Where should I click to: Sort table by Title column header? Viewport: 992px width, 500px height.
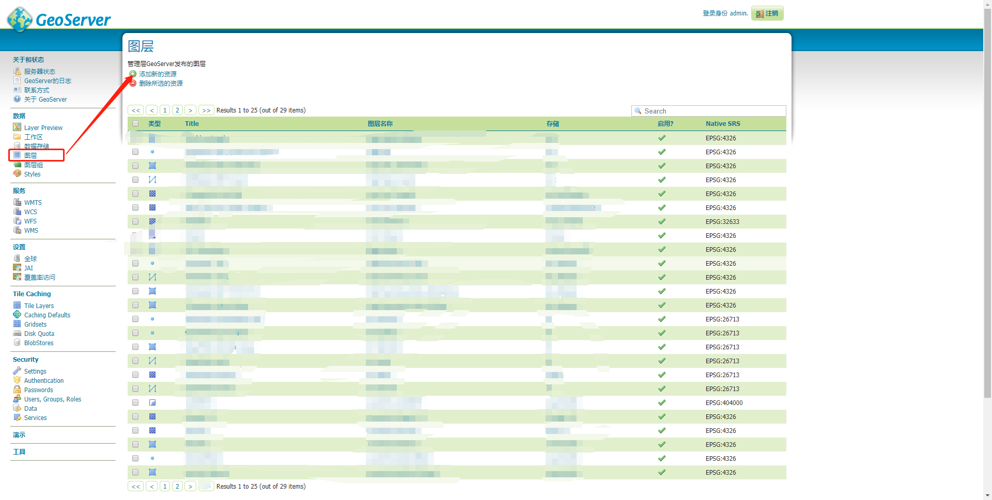[192, 123]
